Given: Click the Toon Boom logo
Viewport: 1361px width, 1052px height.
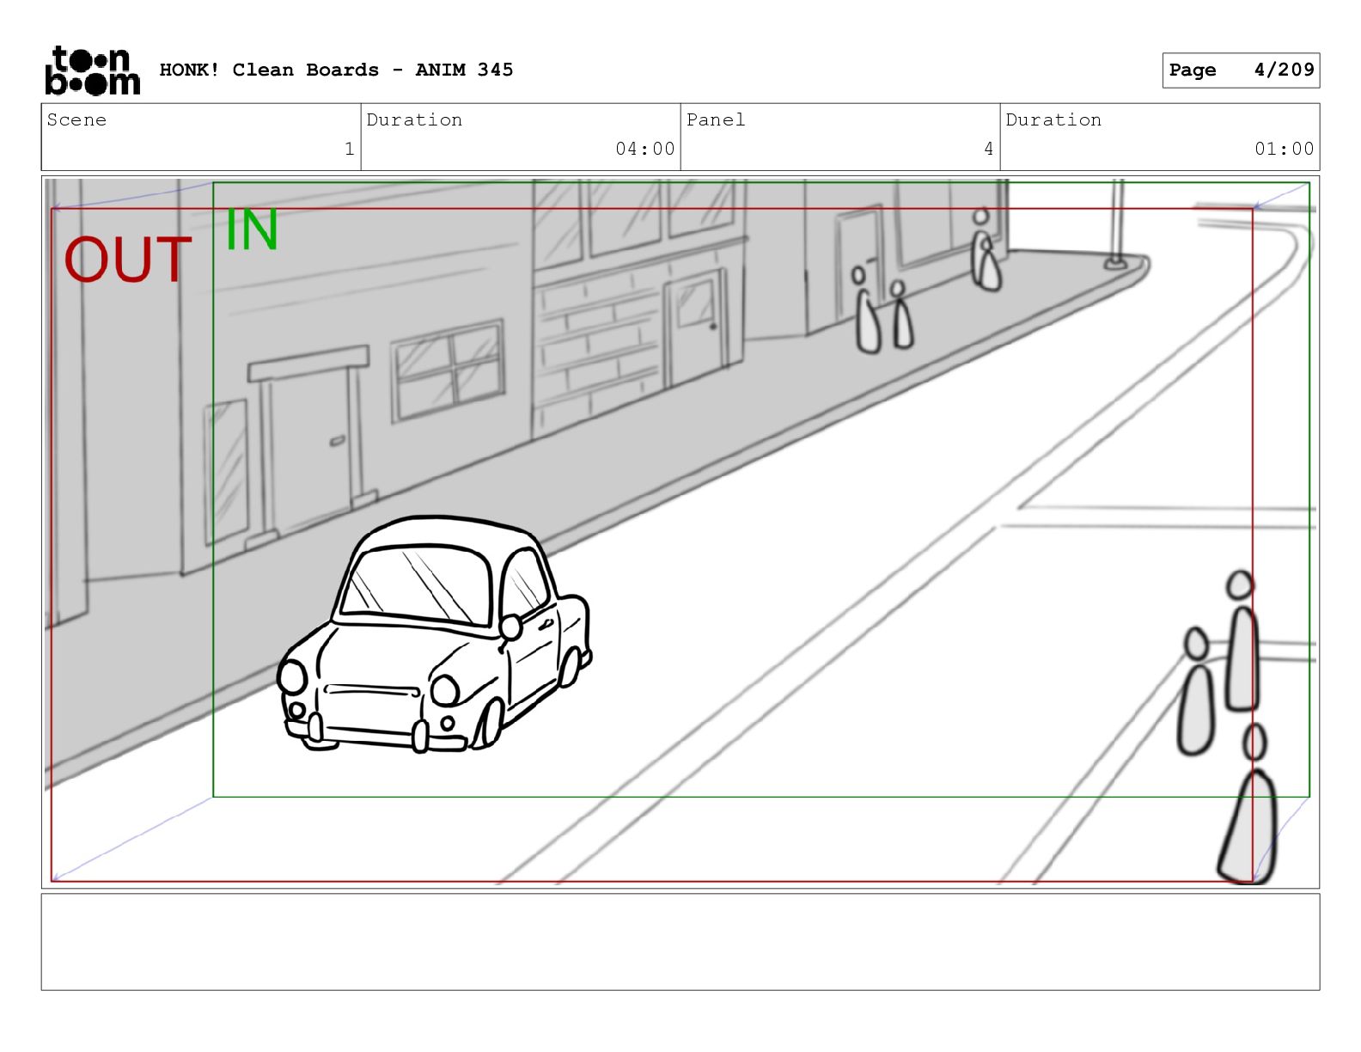Looking at the screenshot, I should click(92, 70).
